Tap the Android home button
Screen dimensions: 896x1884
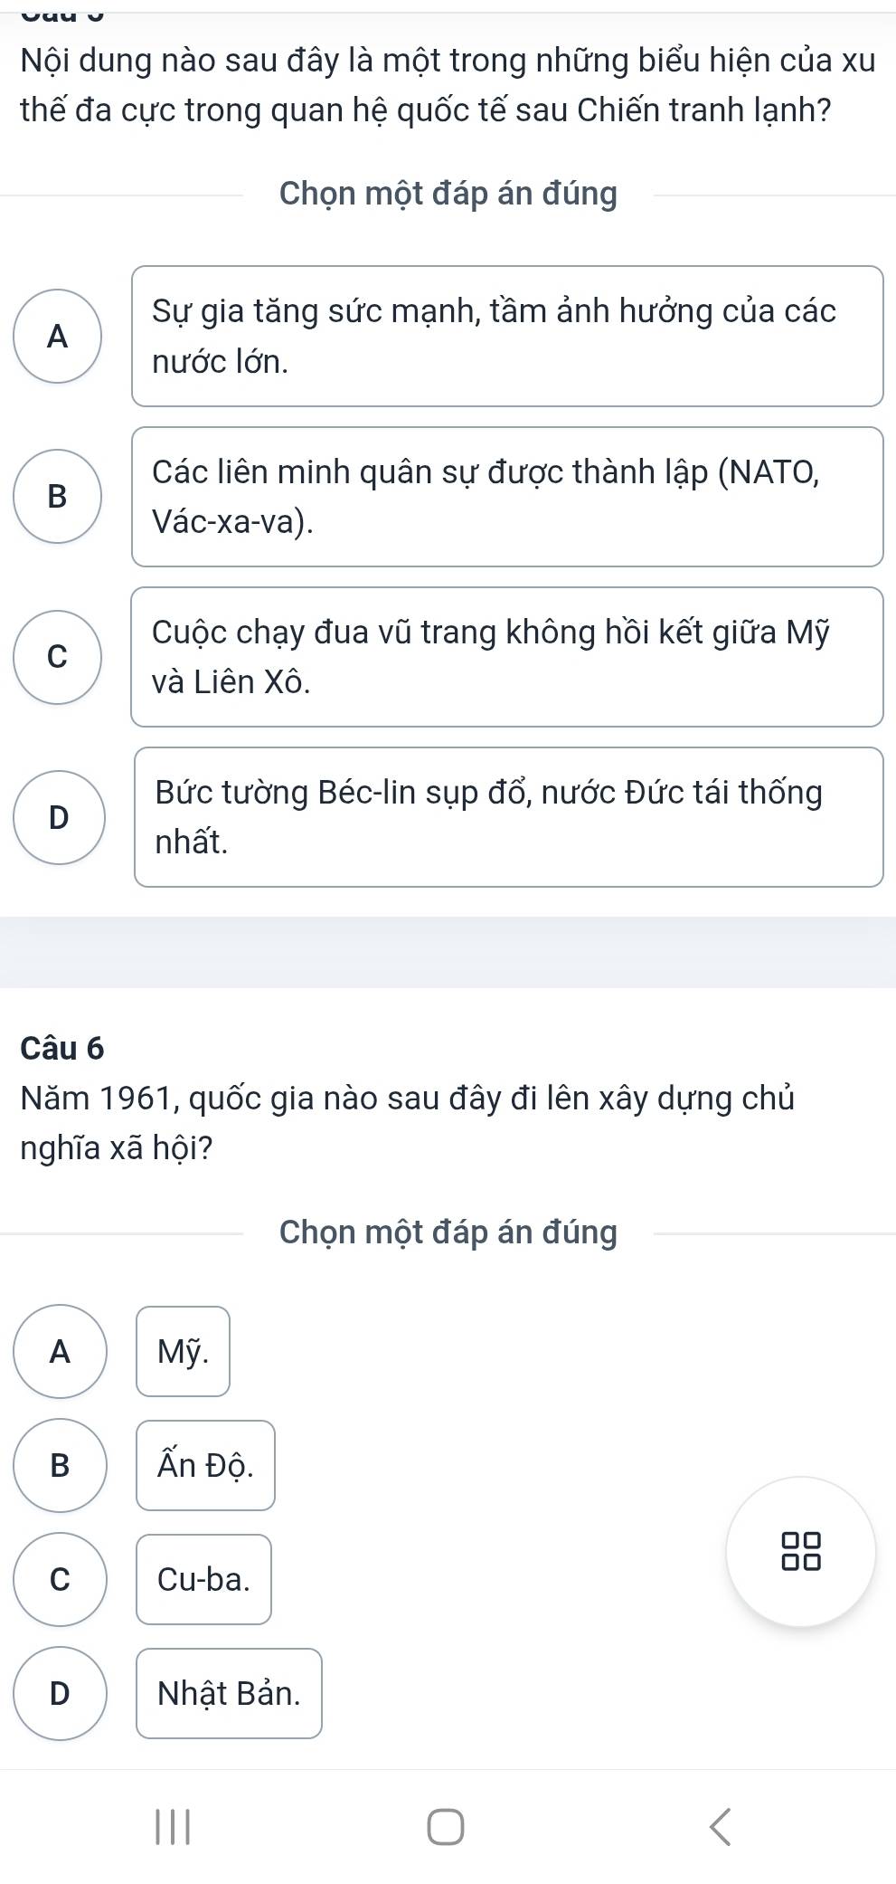[446, 1825]
